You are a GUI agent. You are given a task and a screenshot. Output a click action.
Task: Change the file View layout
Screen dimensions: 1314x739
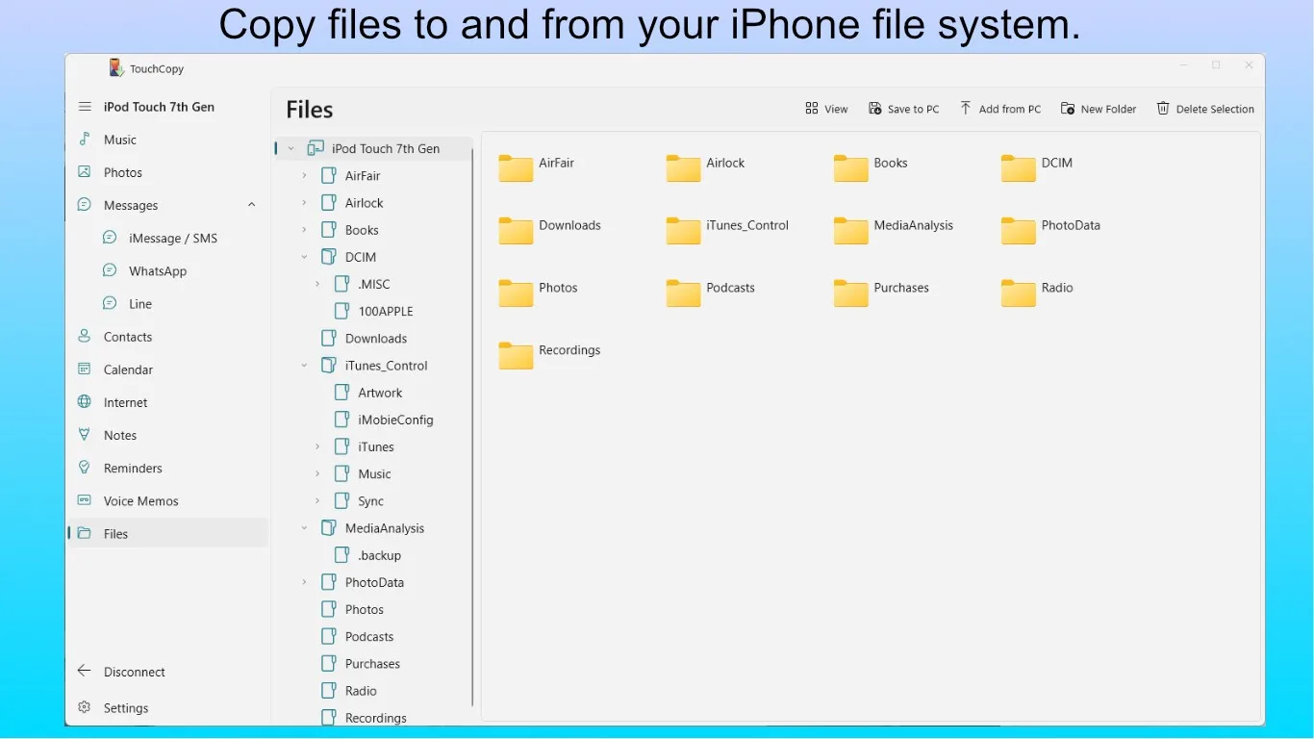826,109
